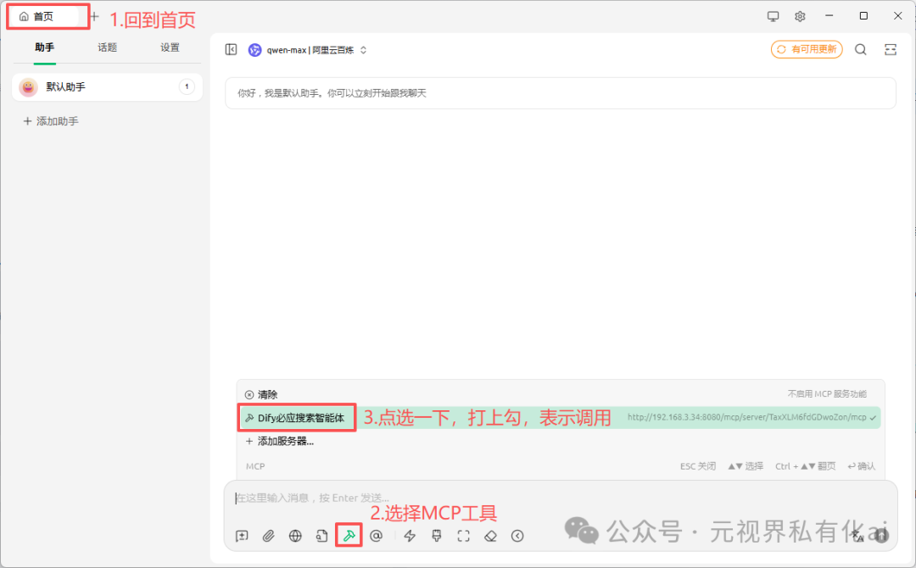The height and width of the screenshot is (568, 916).
Task: Collapse the input toolbar with the chevron icon
Action: (517, 536)
